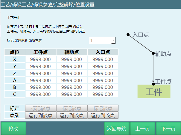Viewport: 181px width, 135px height.
Task: Click 标记该点 for the 工件点 column
Action: (x=40, y=108)
